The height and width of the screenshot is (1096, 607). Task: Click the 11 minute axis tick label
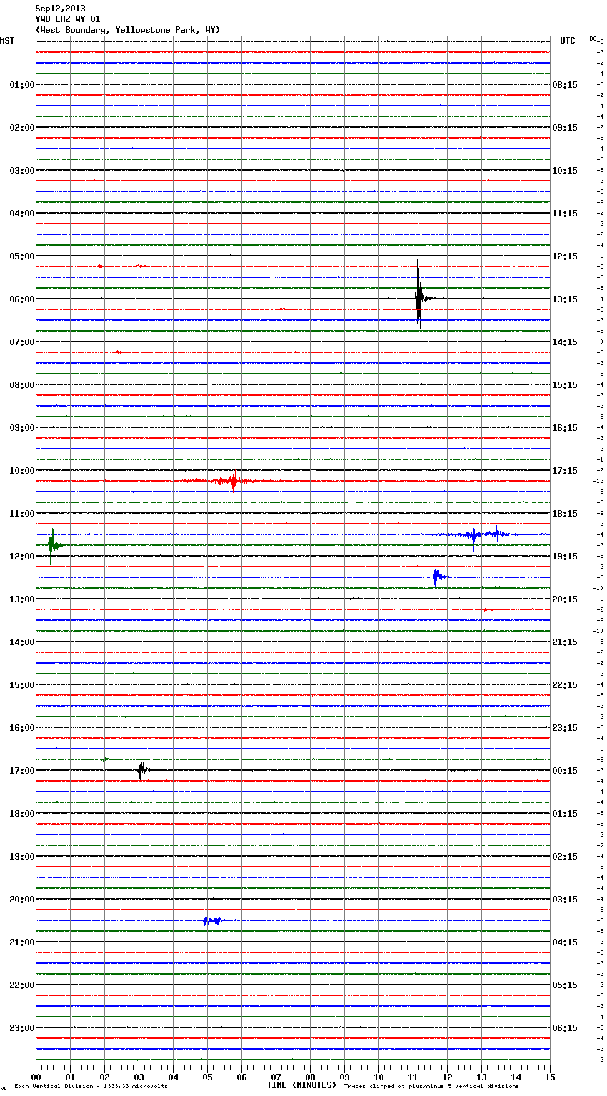click(x=413, y=1077)
